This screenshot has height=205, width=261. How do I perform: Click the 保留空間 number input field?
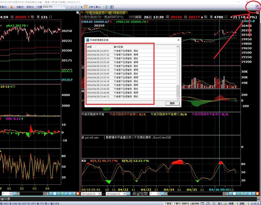[152, 194]
